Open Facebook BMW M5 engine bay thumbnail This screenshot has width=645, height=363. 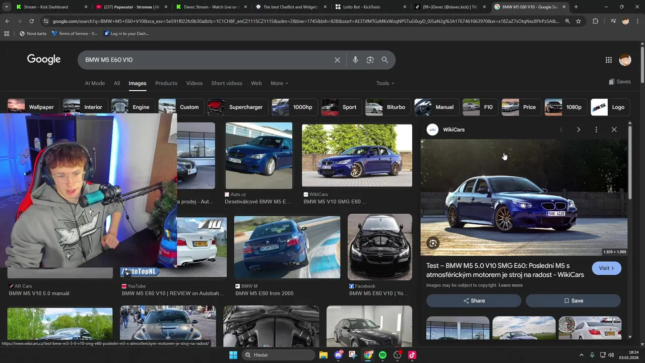click(x=379, y=247)
